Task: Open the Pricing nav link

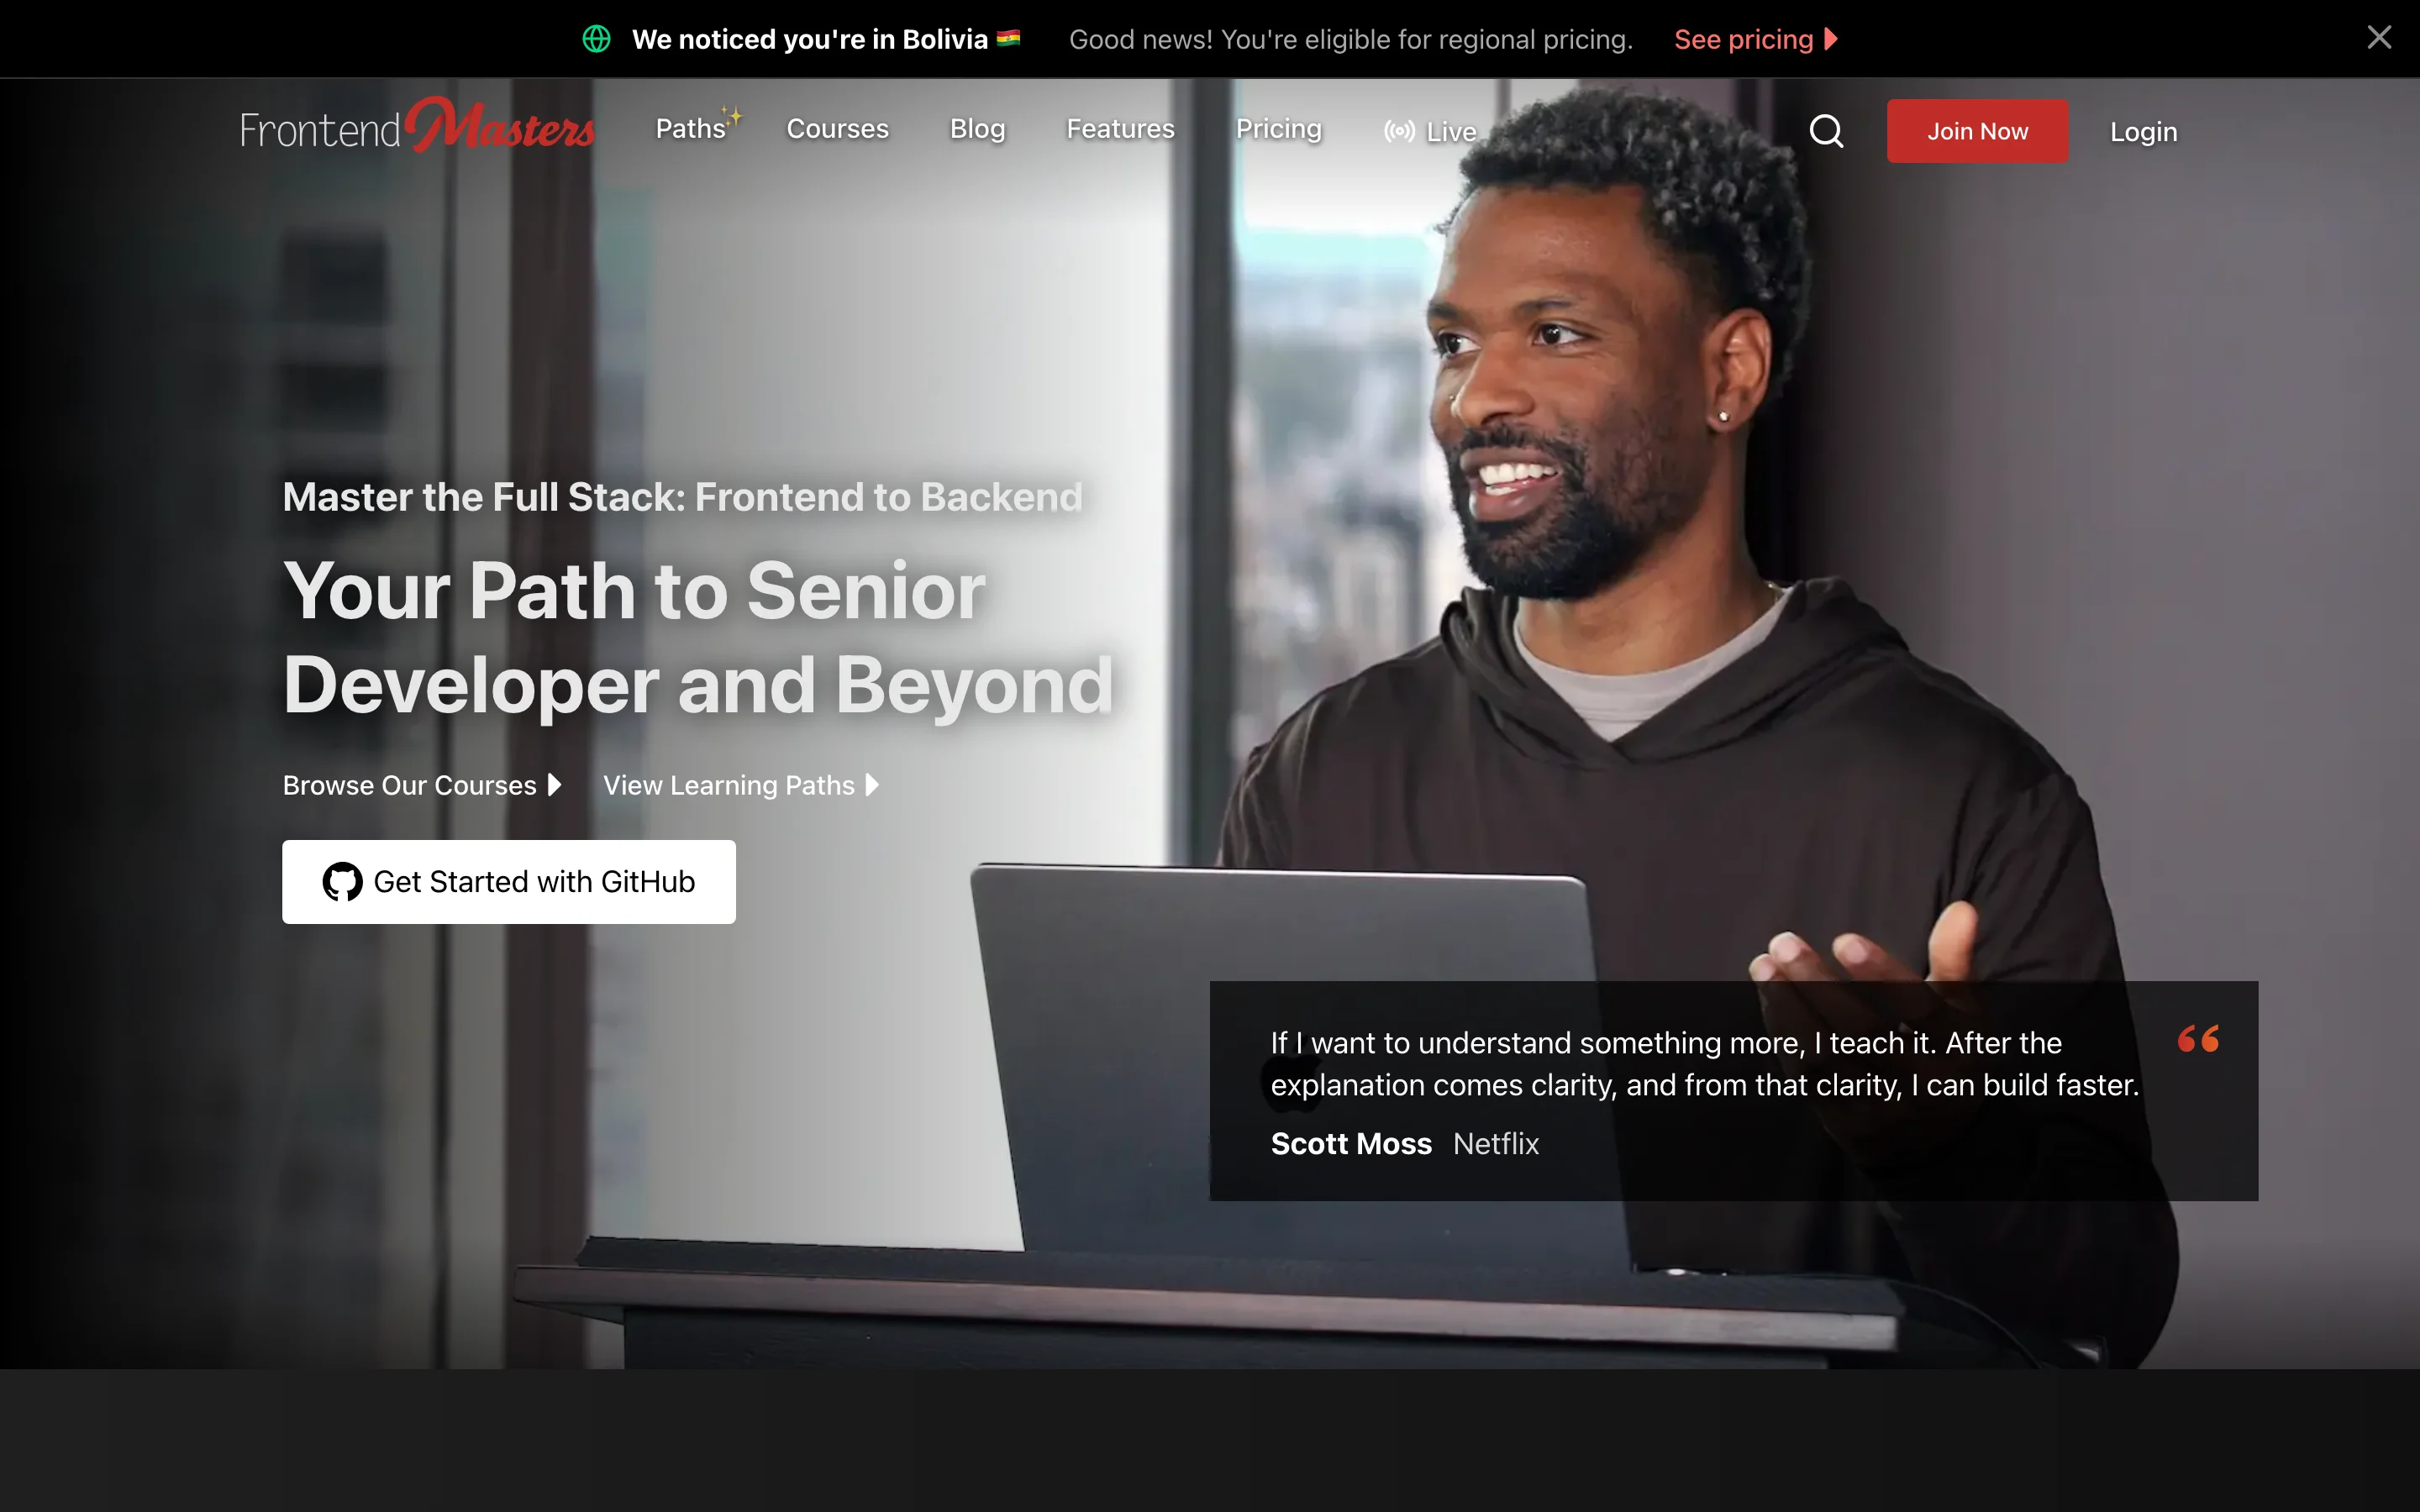Action: (x=1278, y=129)
